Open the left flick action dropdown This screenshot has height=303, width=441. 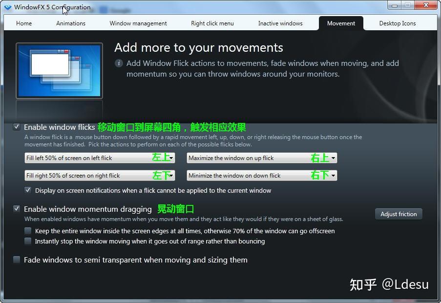tap(172, 158)
